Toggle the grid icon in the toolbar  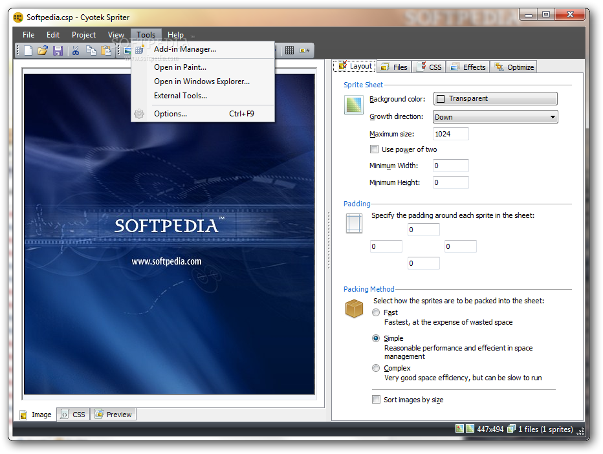coord(290,50)
